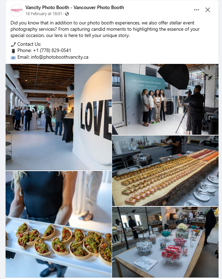The width and height of the screenshot is (222, 279).
Task: Click the telephone handset emoji icon
Action: point(13,44)
